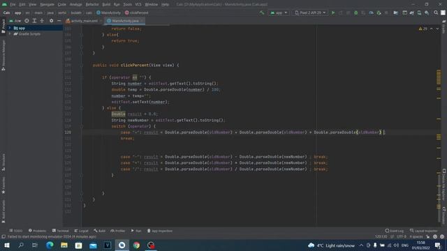Open the Resource Manager side panel
The image size is (447, 251).
click(3, 55)
